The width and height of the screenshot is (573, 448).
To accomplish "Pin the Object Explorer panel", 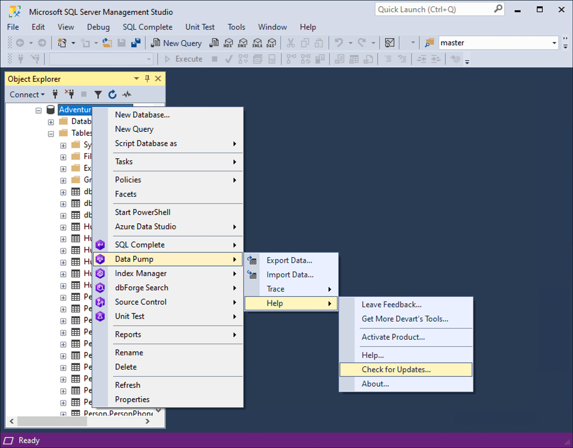I will coord(147,78).
